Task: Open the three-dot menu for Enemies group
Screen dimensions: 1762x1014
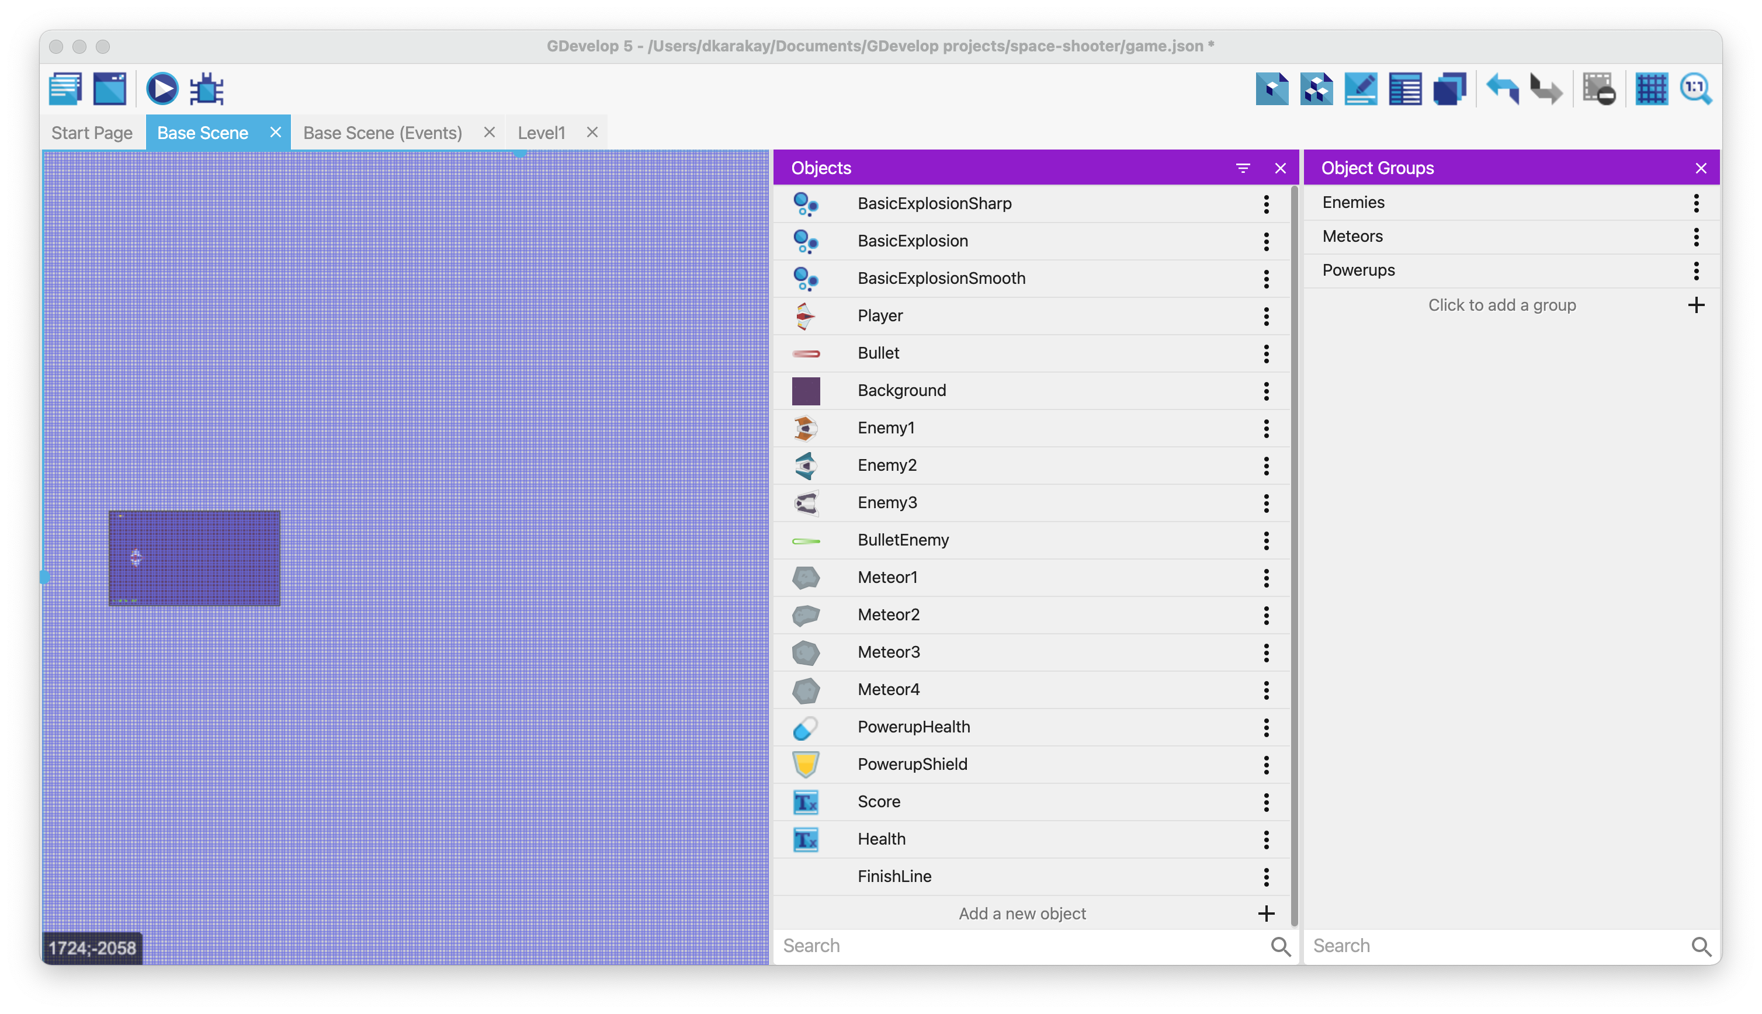Action: tap(1697, 203)
